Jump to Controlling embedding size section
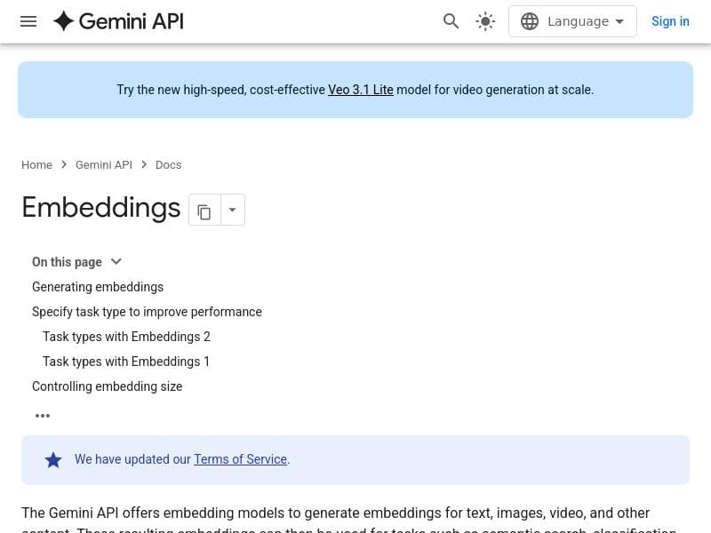Viewport: 711px width, 533px height. click(x=107, y=386)
